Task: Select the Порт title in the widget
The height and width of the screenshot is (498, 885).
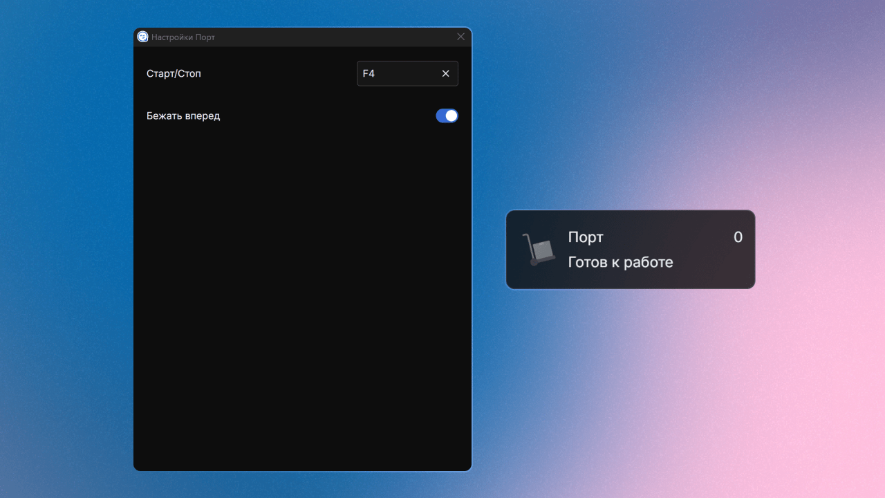Action: point(586,237)
